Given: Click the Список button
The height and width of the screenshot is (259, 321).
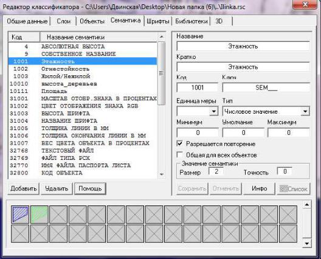Looking at the screenshot, I should (x=294, y=188).
